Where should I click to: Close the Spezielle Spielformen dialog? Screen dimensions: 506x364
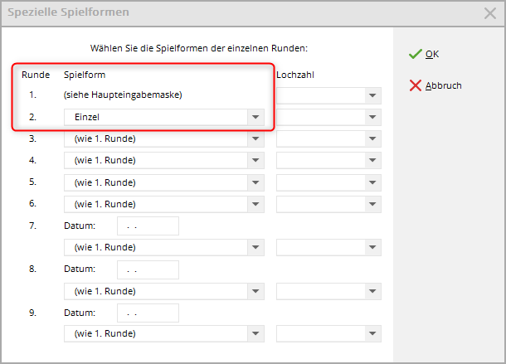(489, 12)
